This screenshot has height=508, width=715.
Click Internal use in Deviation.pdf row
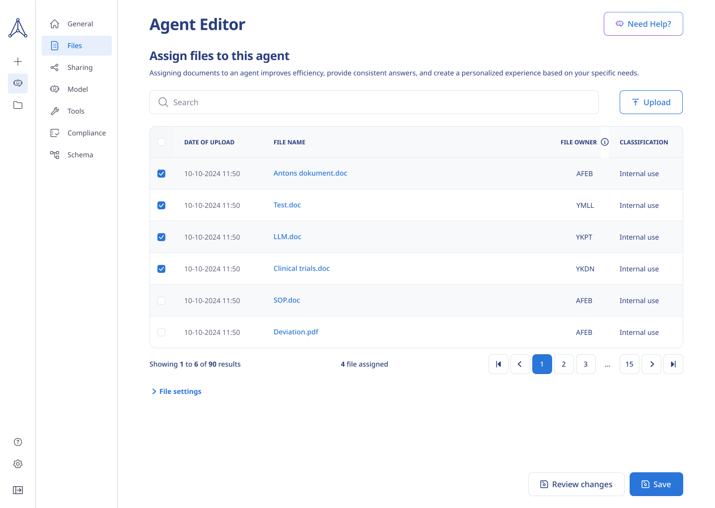click(x=639, y=332)
